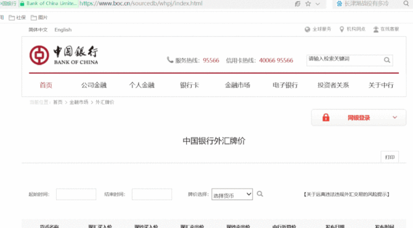Click the site search magnifier icon

(387, 60)
